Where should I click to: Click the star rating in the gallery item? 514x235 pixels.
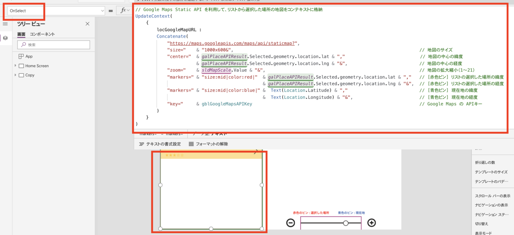pyautogui.click(x=173, y=155)
